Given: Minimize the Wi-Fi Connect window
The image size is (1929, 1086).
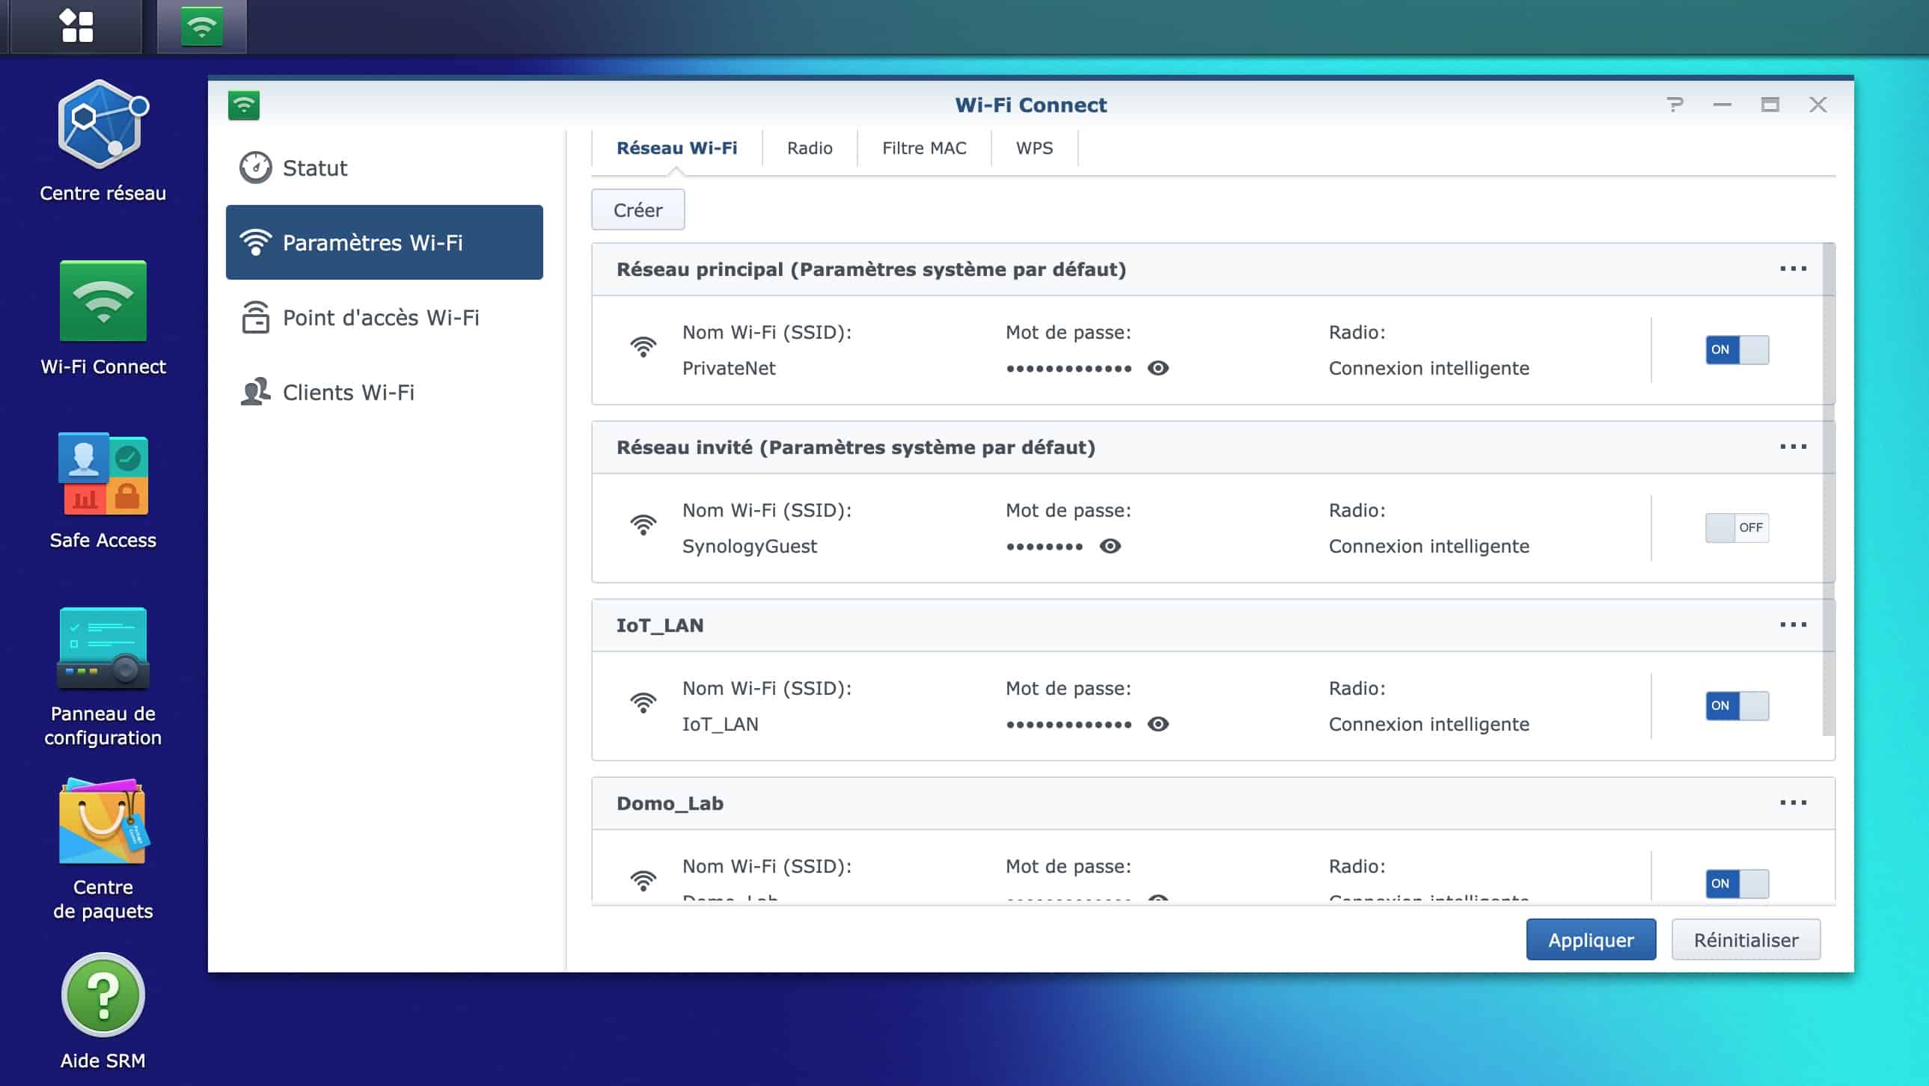Looking at the screenshot, I should pyautogui.click(x=1722, y=105).
